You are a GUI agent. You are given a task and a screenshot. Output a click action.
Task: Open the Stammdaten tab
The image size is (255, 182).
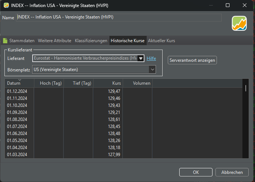click(x=21, y=41)
